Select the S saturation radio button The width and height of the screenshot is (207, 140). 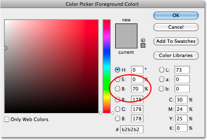tap(118, 79)
